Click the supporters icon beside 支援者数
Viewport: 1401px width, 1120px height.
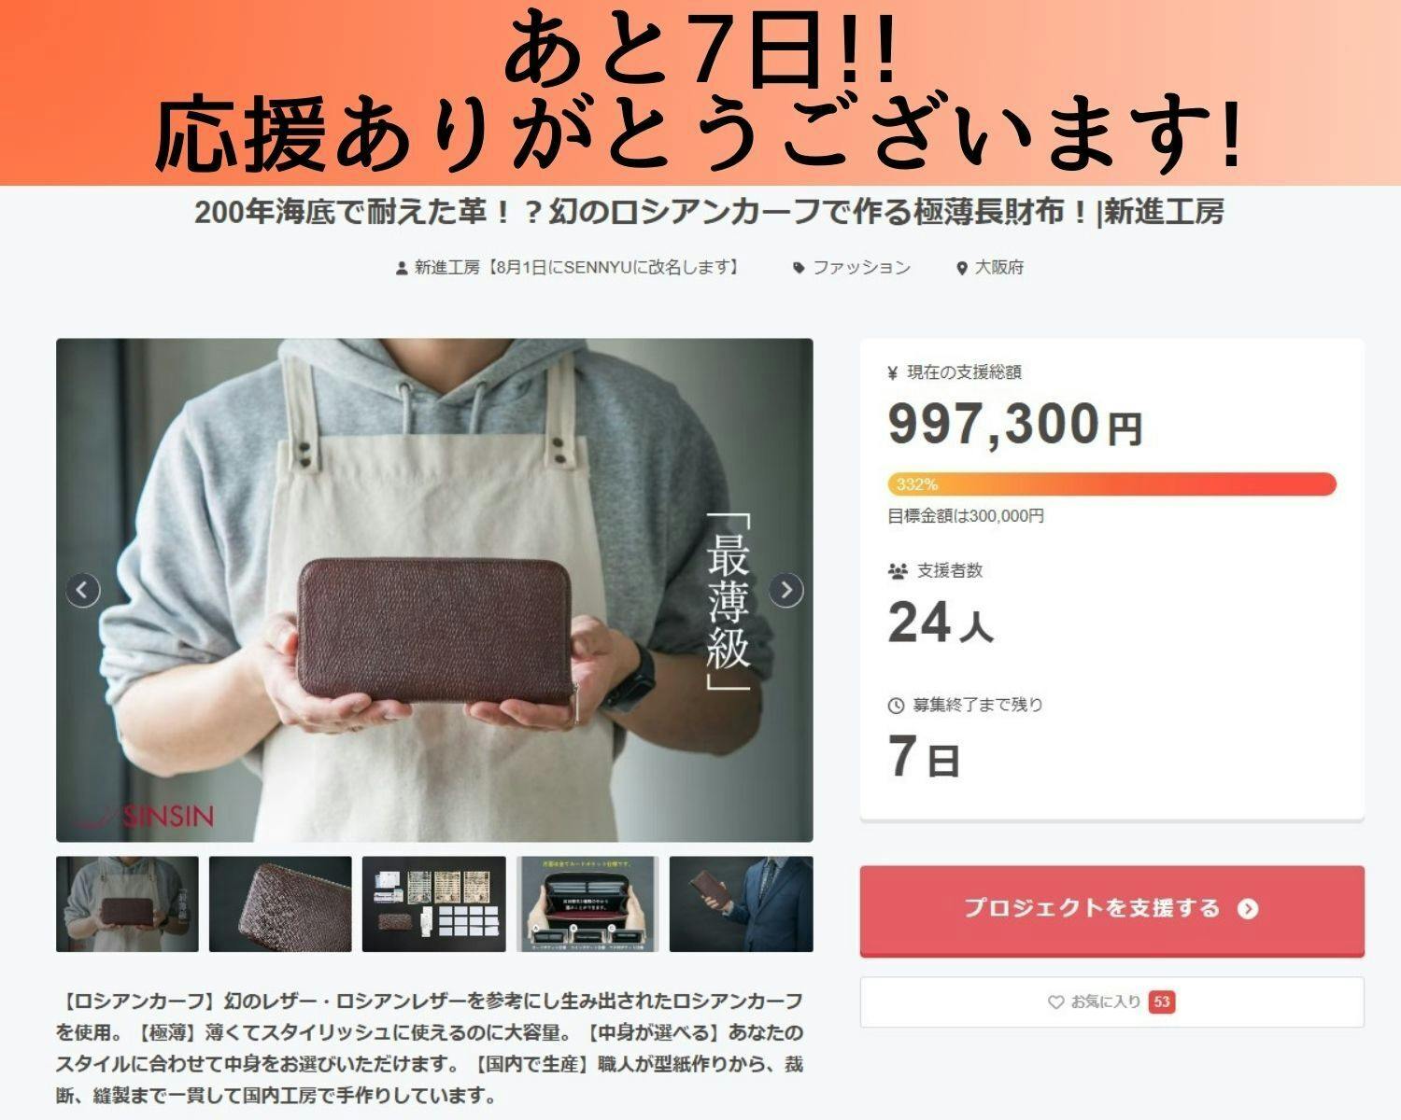[898, 570]
